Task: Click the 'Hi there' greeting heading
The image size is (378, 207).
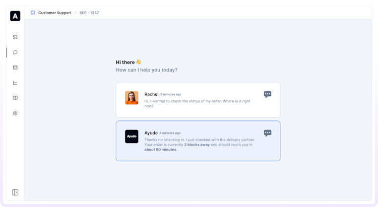Action: click(125, 62)
